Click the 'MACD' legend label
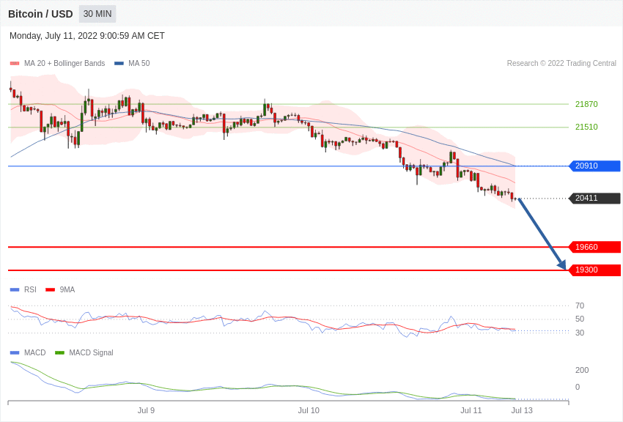623x422 pixels. (35, 353)
